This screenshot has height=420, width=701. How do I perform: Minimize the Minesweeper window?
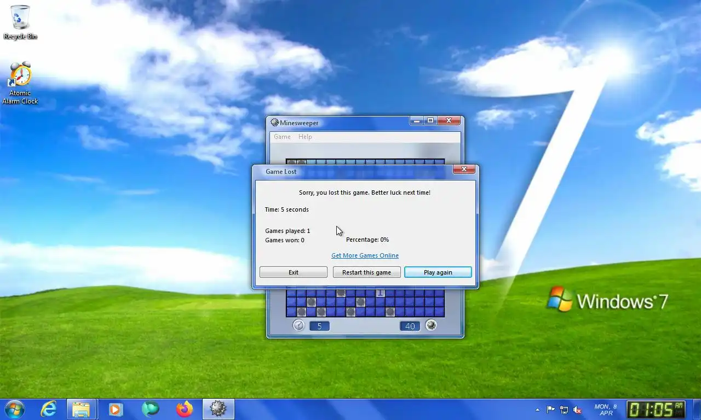[417, 120]
